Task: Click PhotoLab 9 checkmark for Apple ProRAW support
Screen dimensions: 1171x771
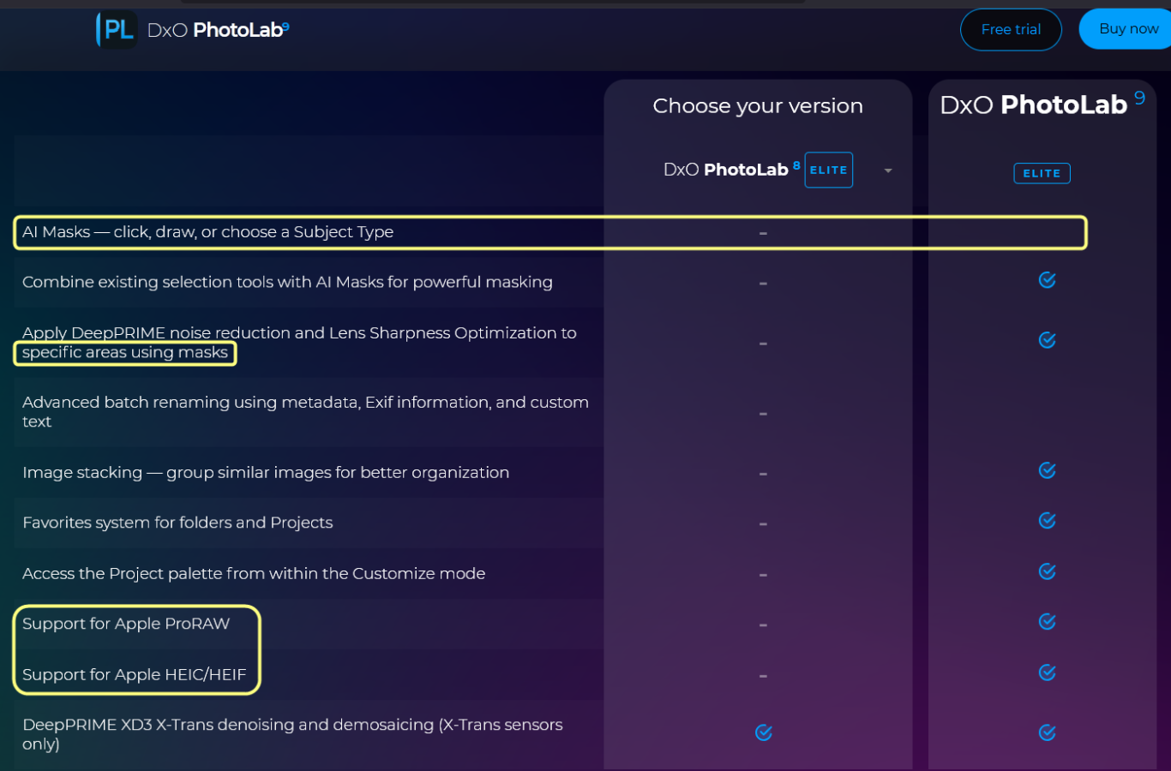Action: 1047,622
